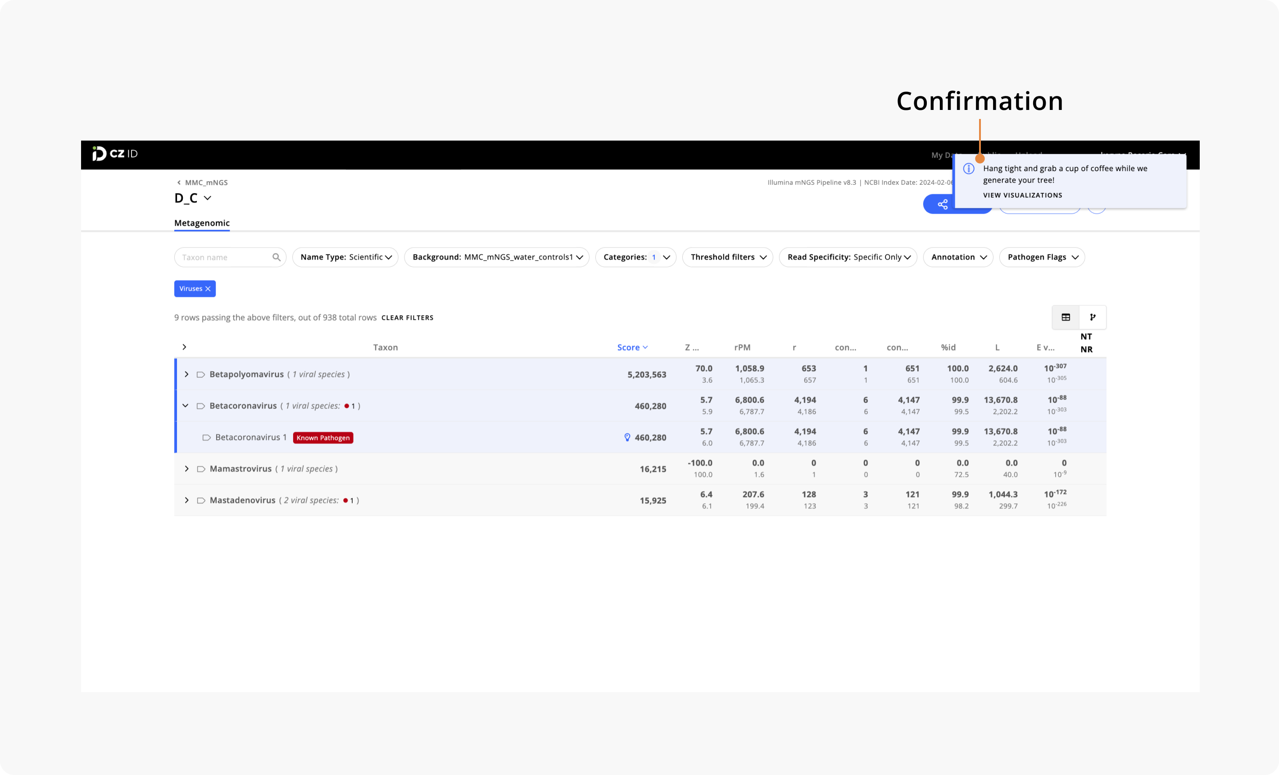This screenshot has height=775, width=1279.
Task: Open the Pathogen Flags dropdown
Action: click(x=1042, y=257)
